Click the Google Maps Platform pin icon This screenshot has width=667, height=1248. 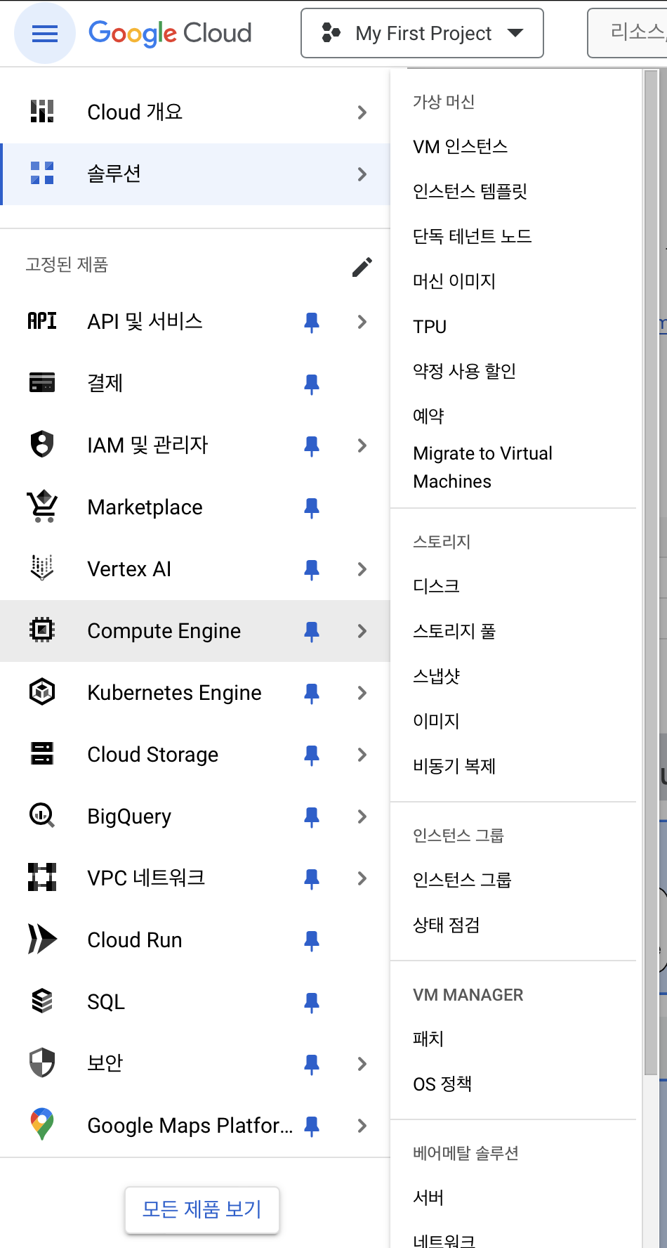coord(42,1124)
